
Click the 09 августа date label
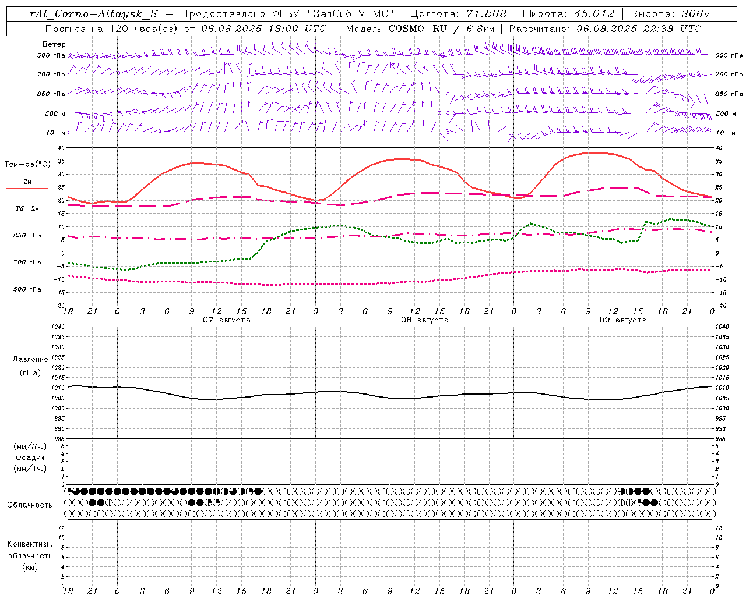(x=623, y=320)
